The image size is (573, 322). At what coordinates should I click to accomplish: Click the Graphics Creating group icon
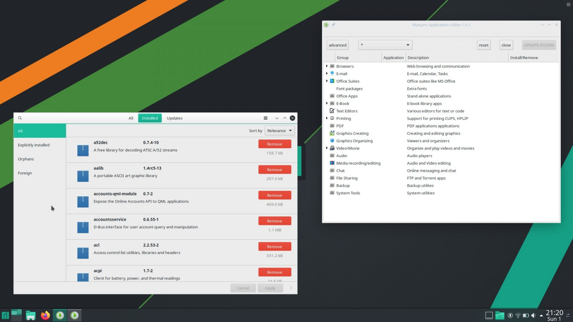click(x=332, y=133)
